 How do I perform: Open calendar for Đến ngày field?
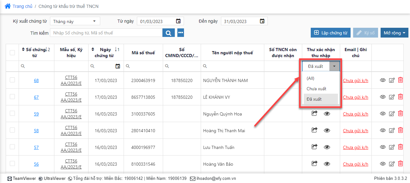[262, 21]
